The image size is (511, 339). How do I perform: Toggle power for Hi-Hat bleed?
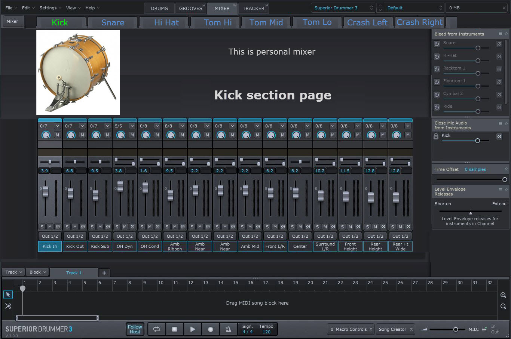click(x=437, y=56)
